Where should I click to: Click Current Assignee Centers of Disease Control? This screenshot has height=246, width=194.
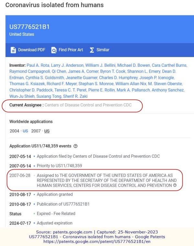(x=70, y=105)
